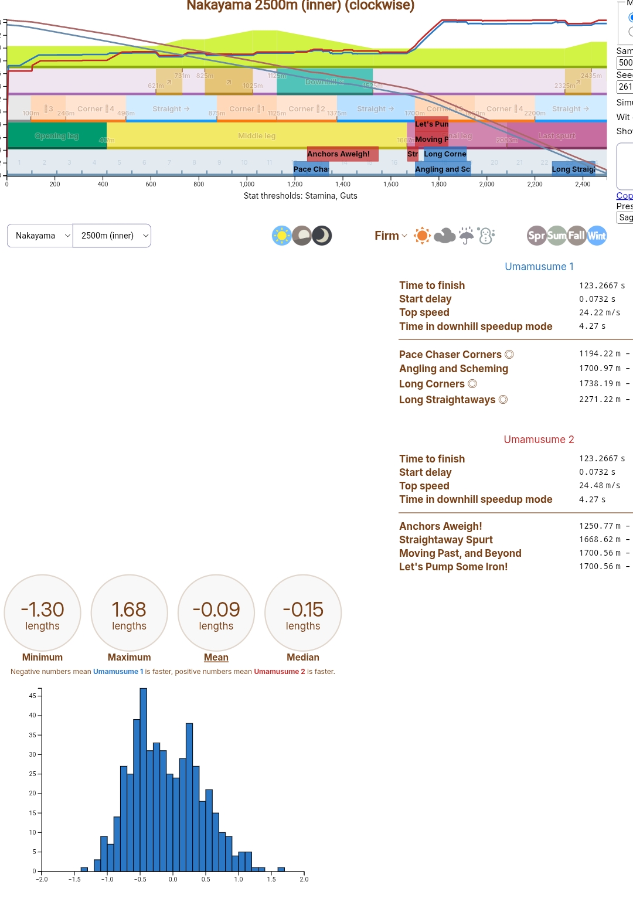Select the Spr season icon

(536, 236)
